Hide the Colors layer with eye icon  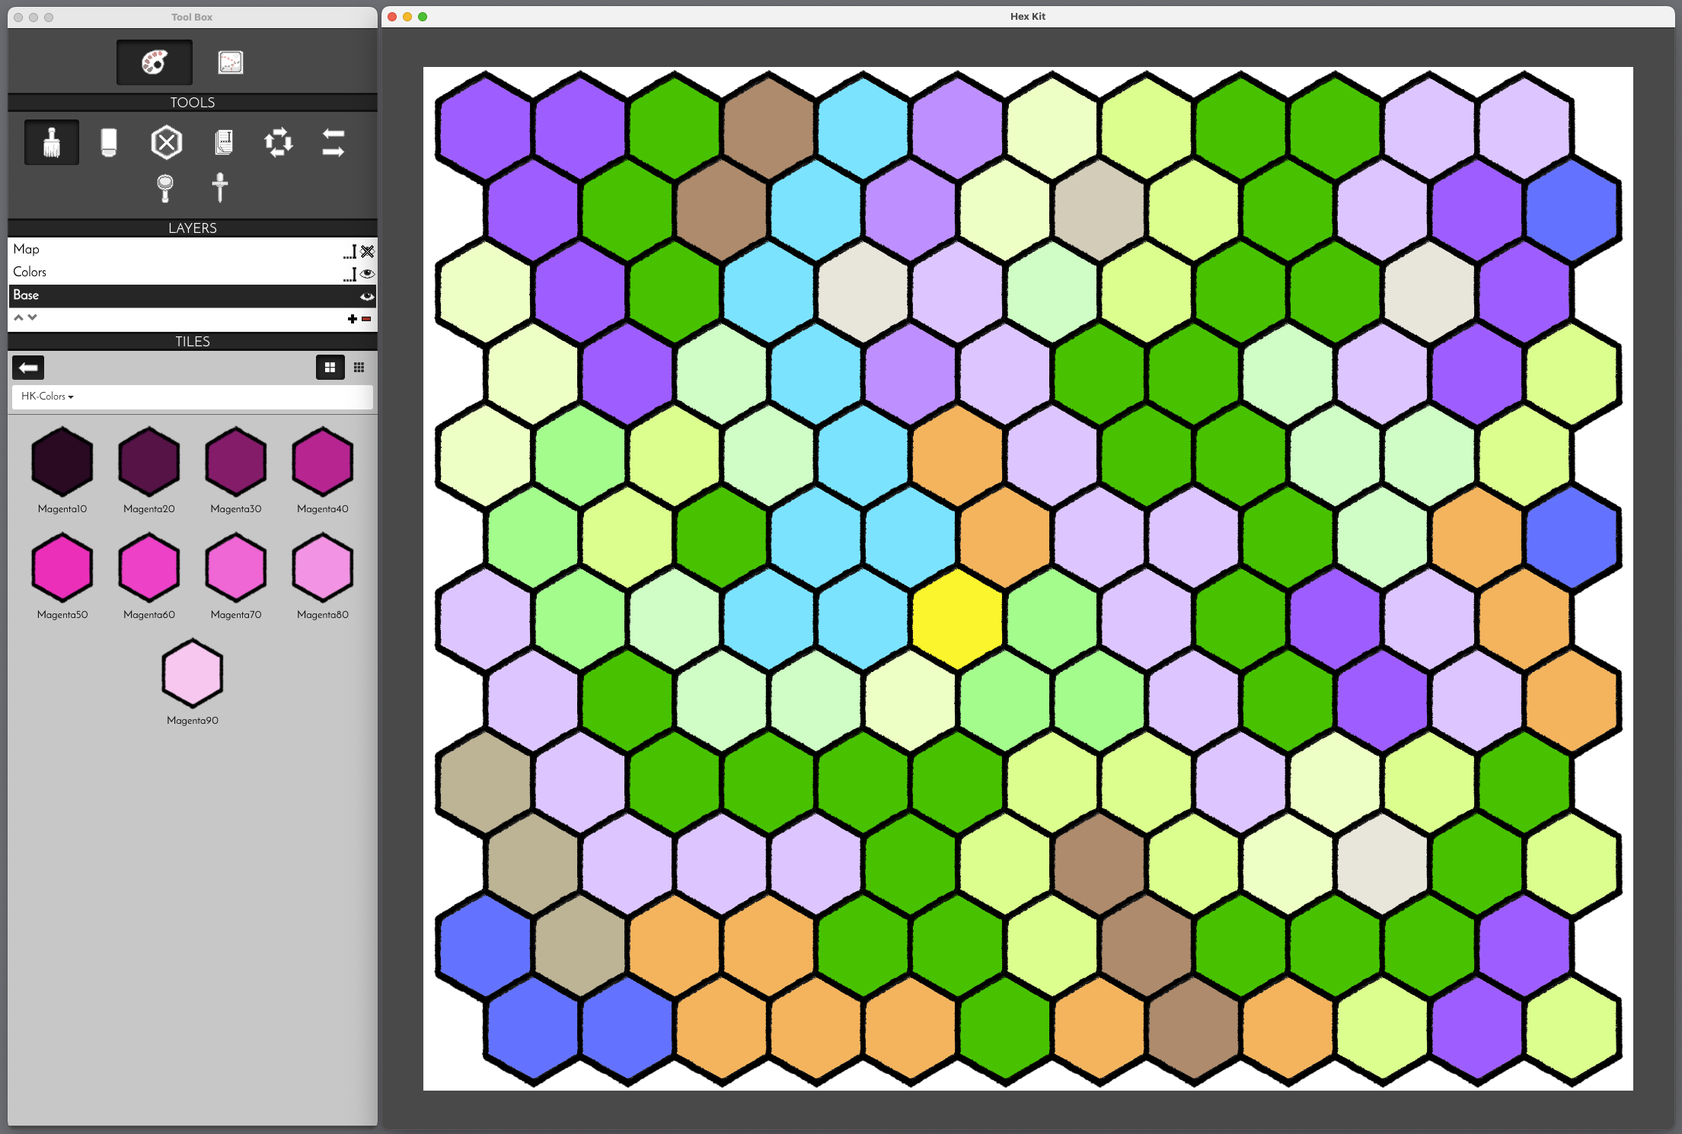point(368,272)
